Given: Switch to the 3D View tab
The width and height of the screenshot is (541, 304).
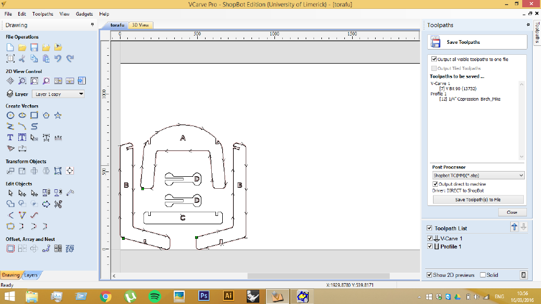Looking at the screenshot, I should (140, 25).
